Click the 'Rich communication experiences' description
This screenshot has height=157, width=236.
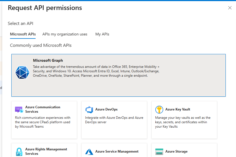pos(43,122)
